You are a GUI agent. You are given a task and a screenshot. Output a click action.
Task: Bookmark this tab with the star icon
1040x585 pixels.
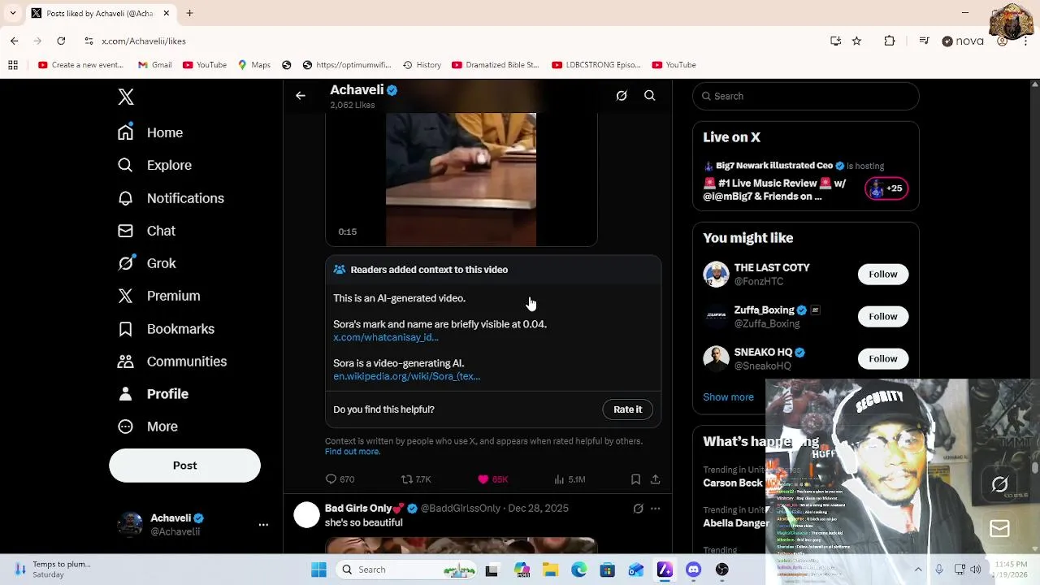tap(856, 41)
